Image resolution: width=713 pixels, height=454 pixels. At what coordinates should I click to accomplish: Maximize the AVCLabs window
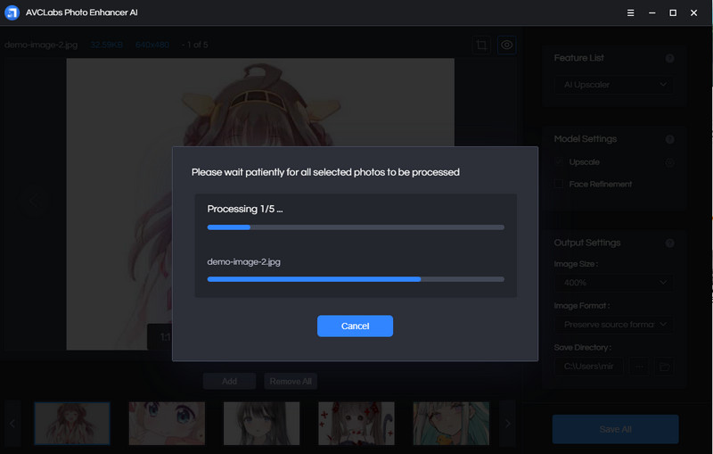[673, 12]
